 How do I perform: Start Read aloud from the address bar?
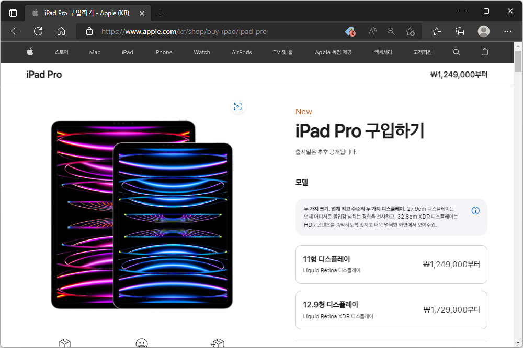coord(372,32)
